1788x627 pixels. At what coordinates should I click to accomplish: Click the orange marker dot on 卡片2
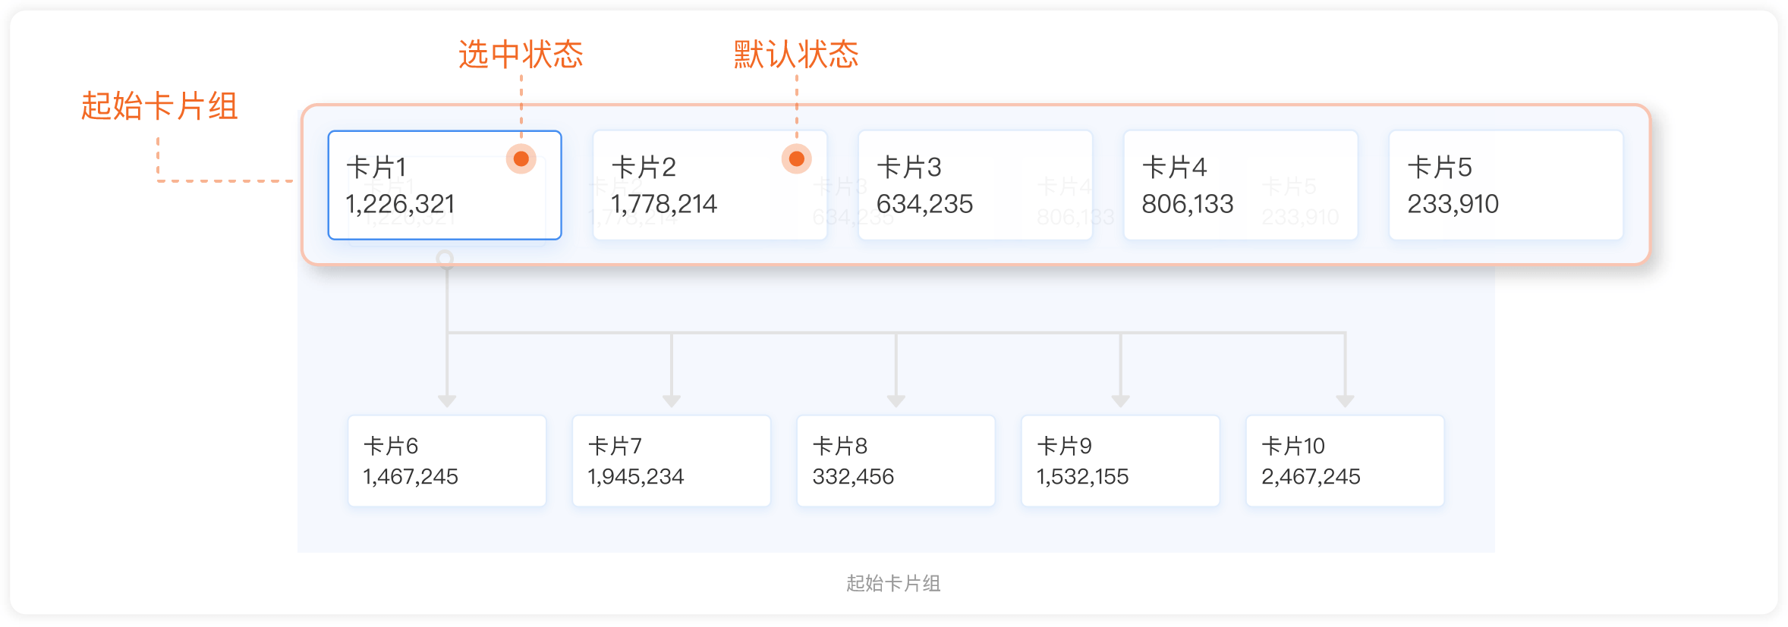[797, 158]
